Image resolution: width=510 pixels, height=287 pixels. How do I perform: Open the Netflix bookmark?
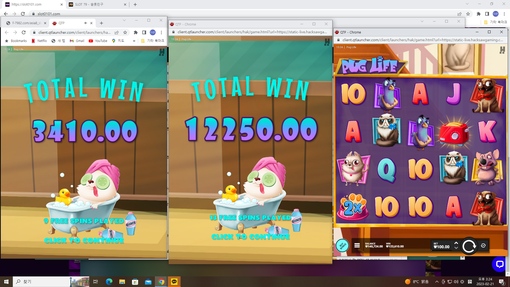point(39,41)
